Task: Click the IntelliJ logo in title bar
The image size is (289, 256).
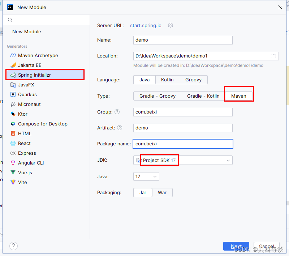Action: pos(10,7)
